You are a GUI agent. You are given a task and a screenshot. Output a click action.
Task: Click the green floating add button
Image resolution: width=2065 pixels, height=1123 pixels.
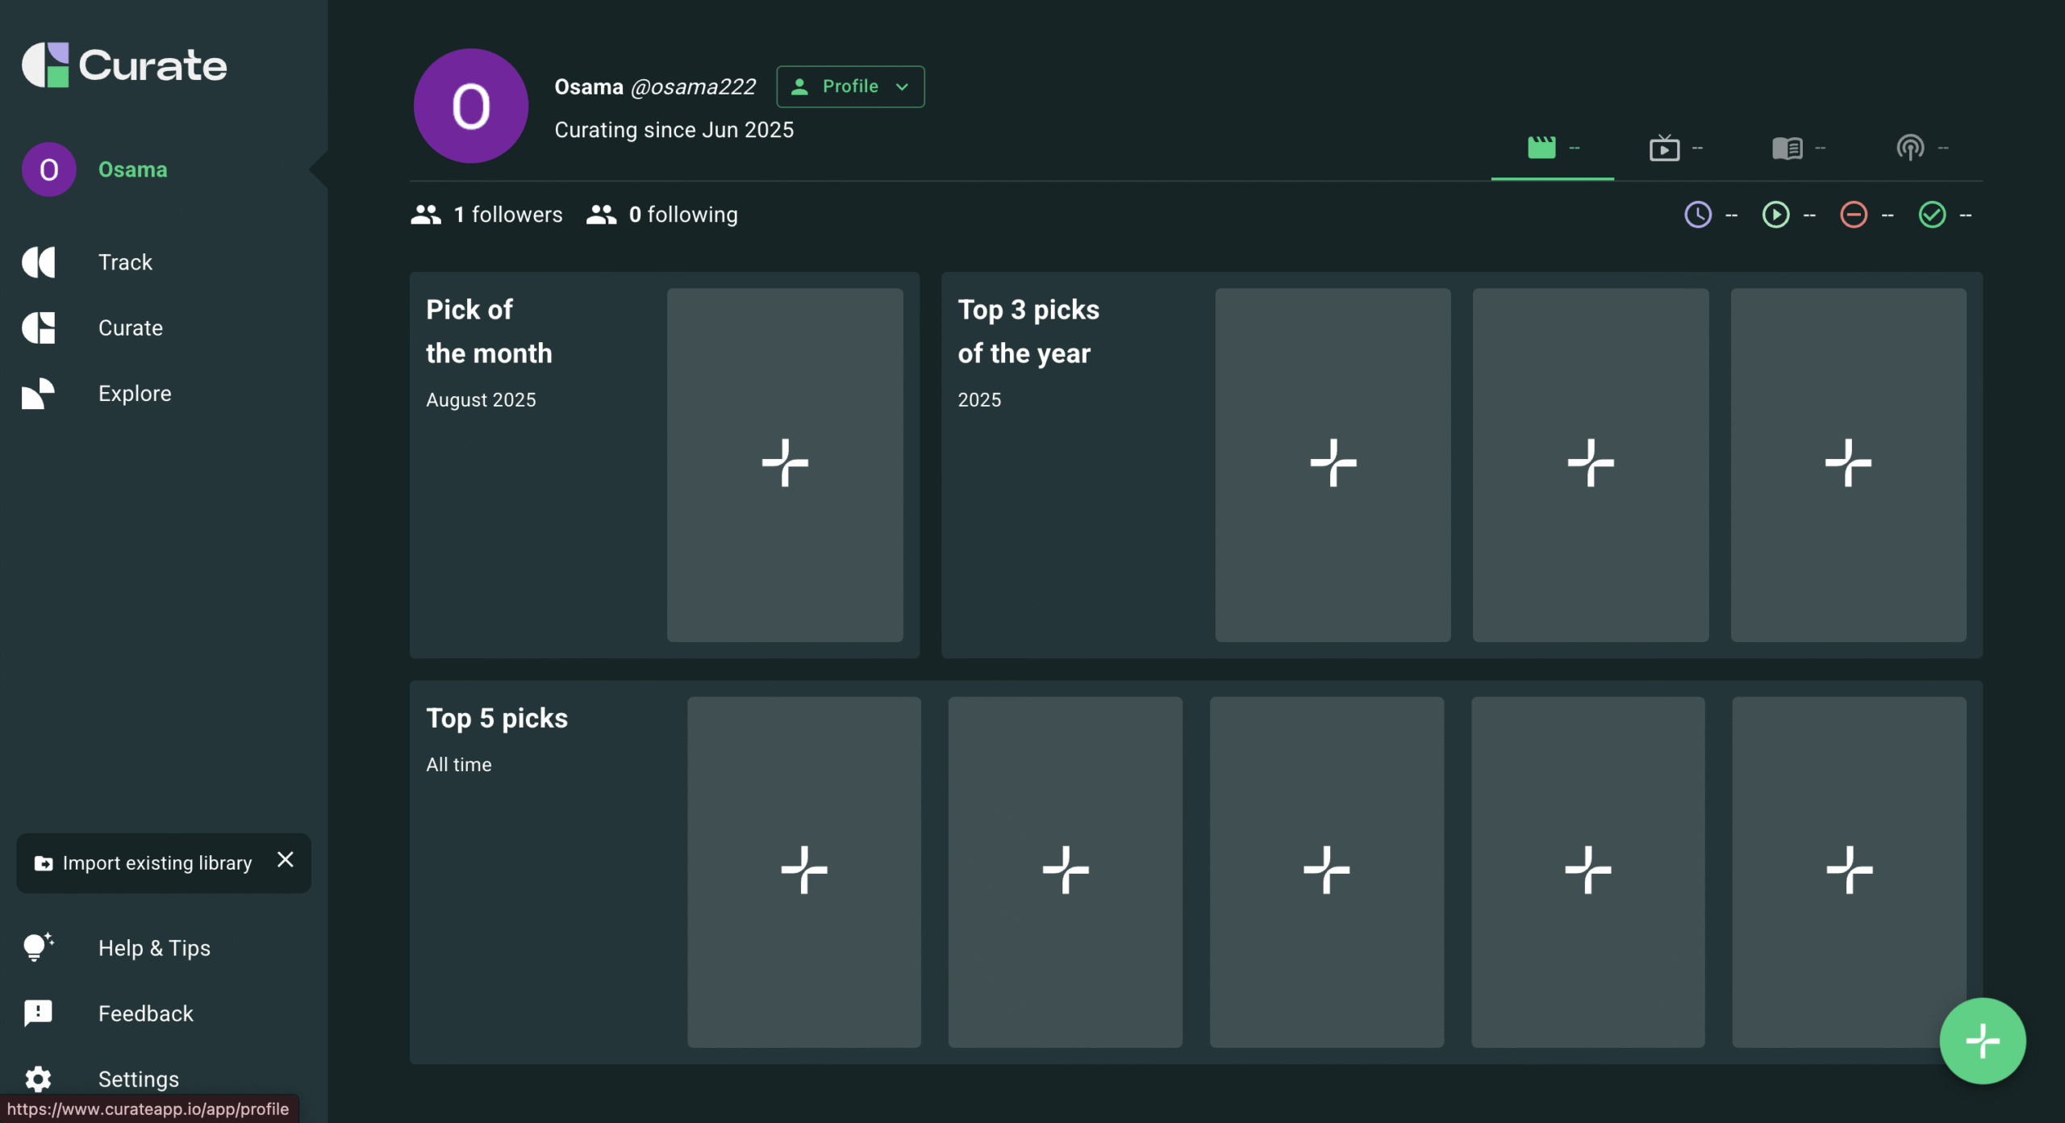pyautogui.click(x=1982, y=1041)
